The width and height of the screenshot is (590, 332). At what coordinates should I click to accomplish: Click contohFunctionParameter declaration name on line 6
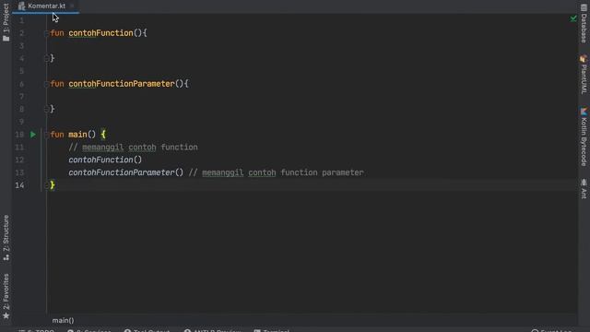point(122,84)
